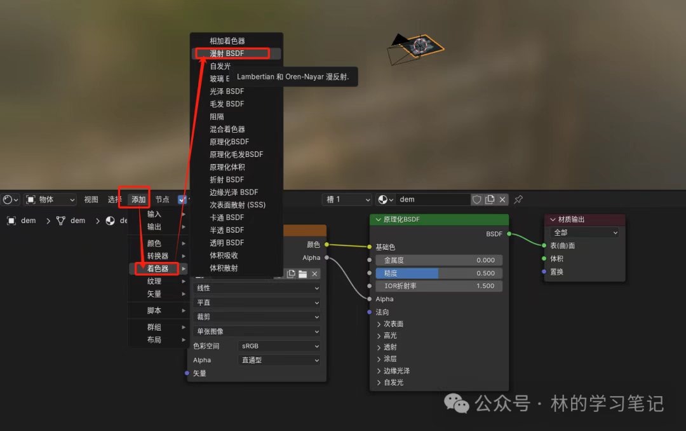
Task: Click the fake user shield icon
Action: coord(477,200)
